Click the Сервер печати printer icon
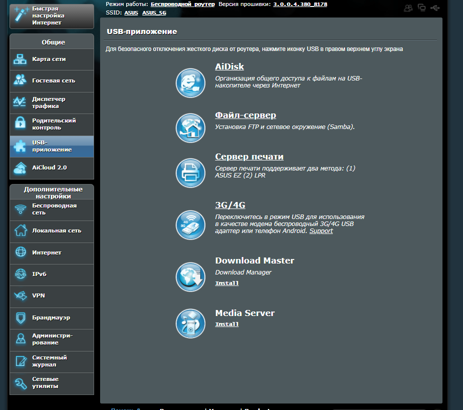Image resolution: width=463 pixels, height=410 pixels. pos(191,173)
